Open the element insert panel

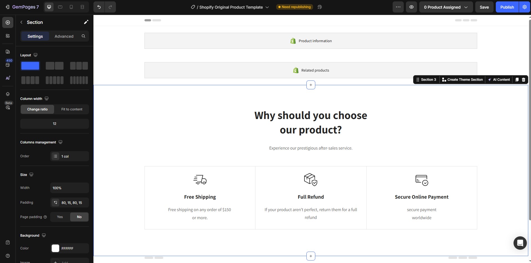point(7,22)
